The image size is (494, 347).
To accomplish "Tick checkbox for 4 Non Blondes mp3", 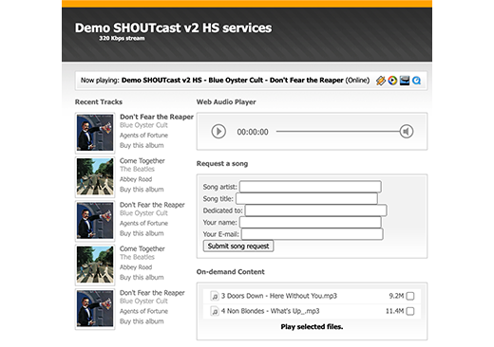I will tap(410, 311).
